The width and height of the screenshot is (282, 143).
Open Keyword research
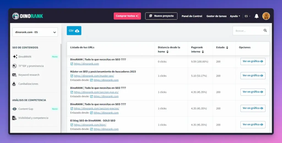click(x=29, y=75)
